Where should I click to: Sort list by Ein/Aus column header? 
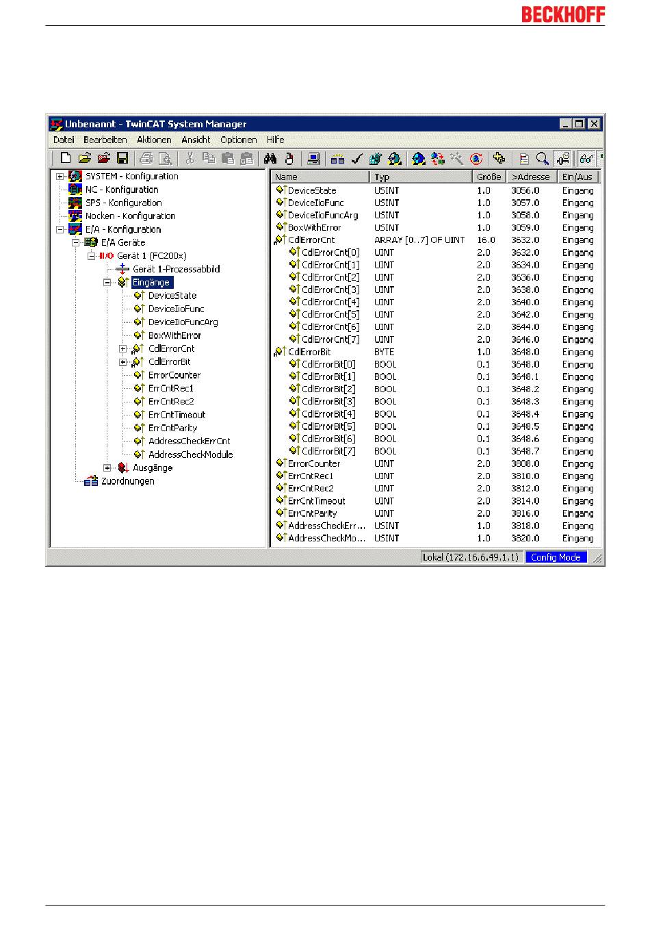point(579,177)
